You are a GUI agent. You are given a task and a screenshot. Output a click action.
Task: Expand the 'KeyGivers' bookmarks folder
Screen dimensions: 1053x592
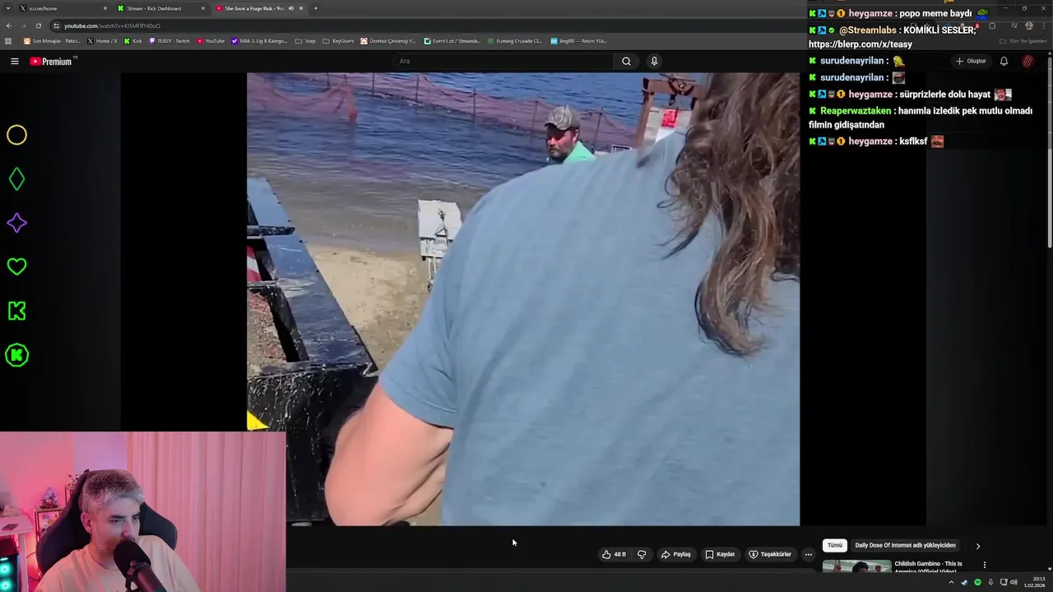[339, 40]
